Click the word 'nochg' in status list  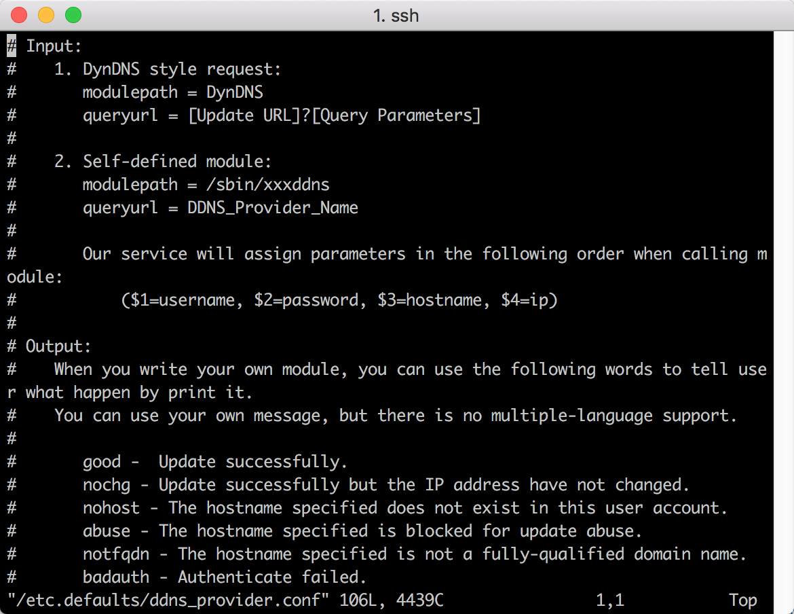tap(107, 486)
